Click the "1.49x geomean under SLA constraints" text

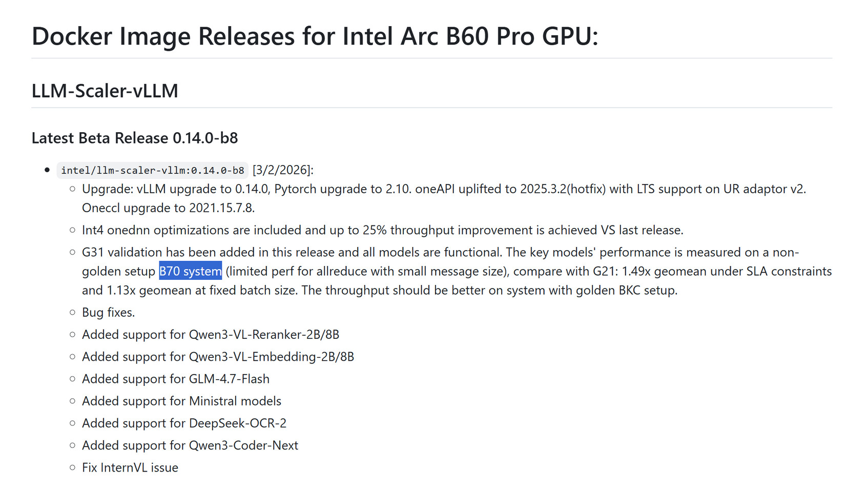726,271
